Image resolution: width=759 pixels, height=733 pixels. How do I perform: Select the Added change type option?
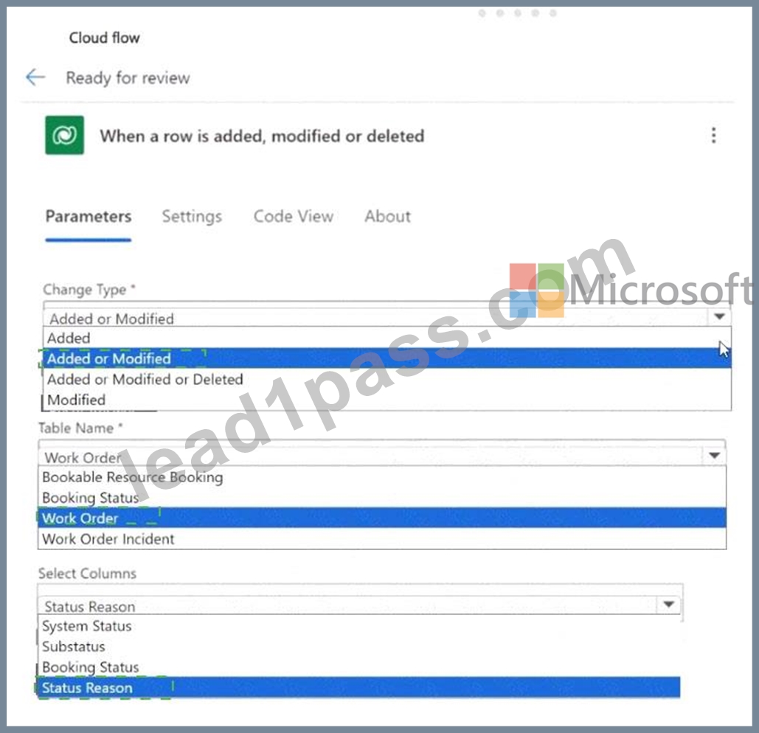[x=387, y=338]
